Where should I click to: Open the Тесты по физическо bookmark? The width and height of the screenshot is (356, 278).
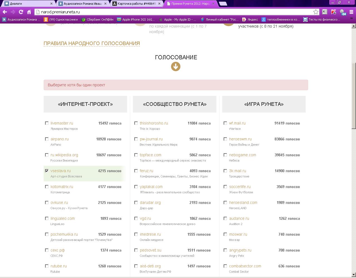pyautogui.click(x=322, y=19)
